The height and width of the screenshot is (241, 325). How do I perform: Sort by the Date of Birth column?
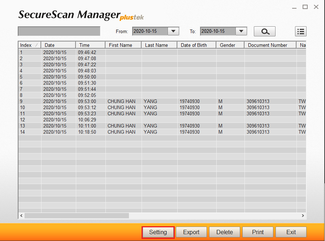coord(196,45)
